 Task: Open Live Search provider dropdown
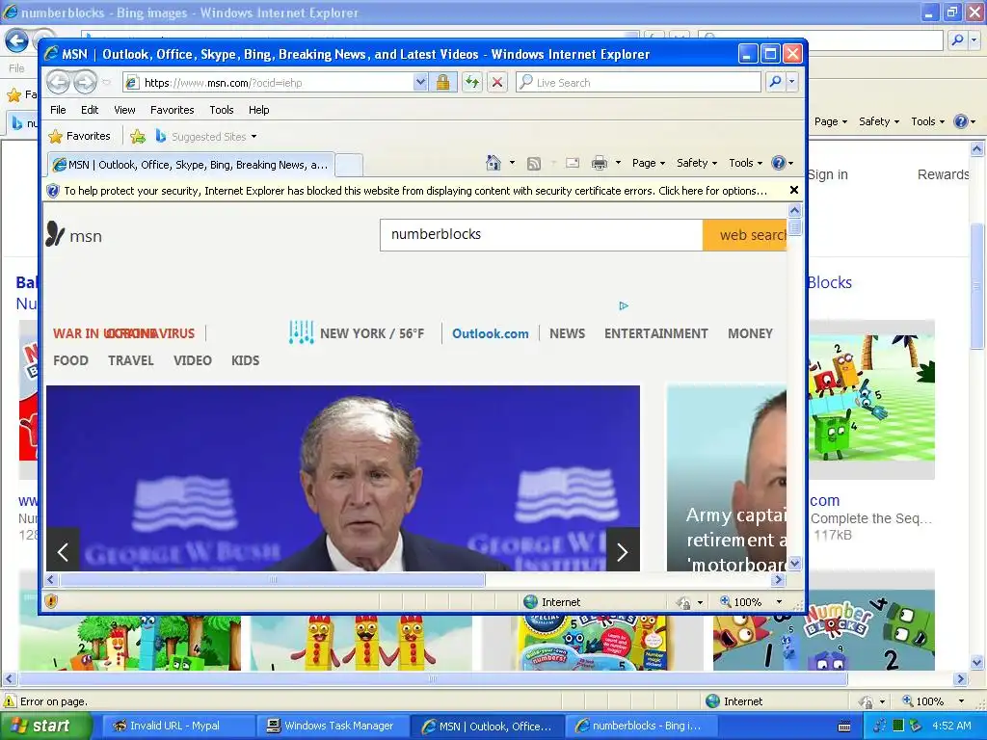point(792,82)
